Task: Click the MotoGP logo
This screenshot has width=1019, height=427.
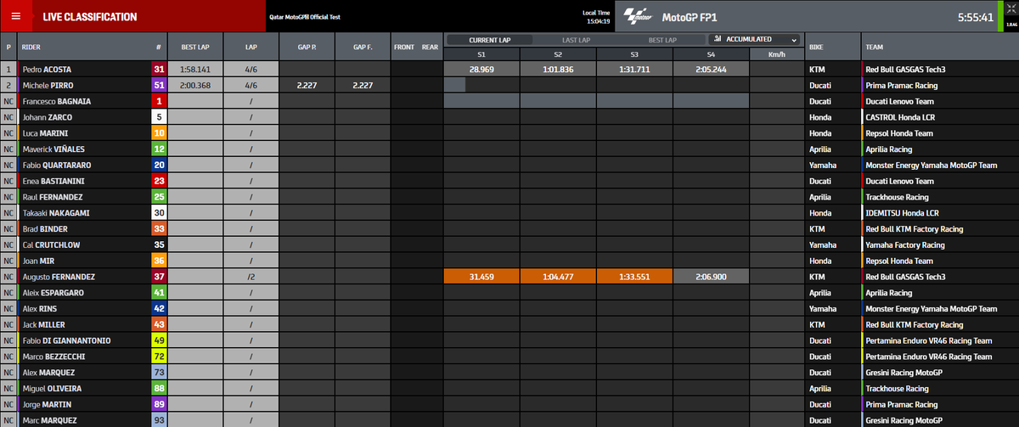Action: coord(639,17)
